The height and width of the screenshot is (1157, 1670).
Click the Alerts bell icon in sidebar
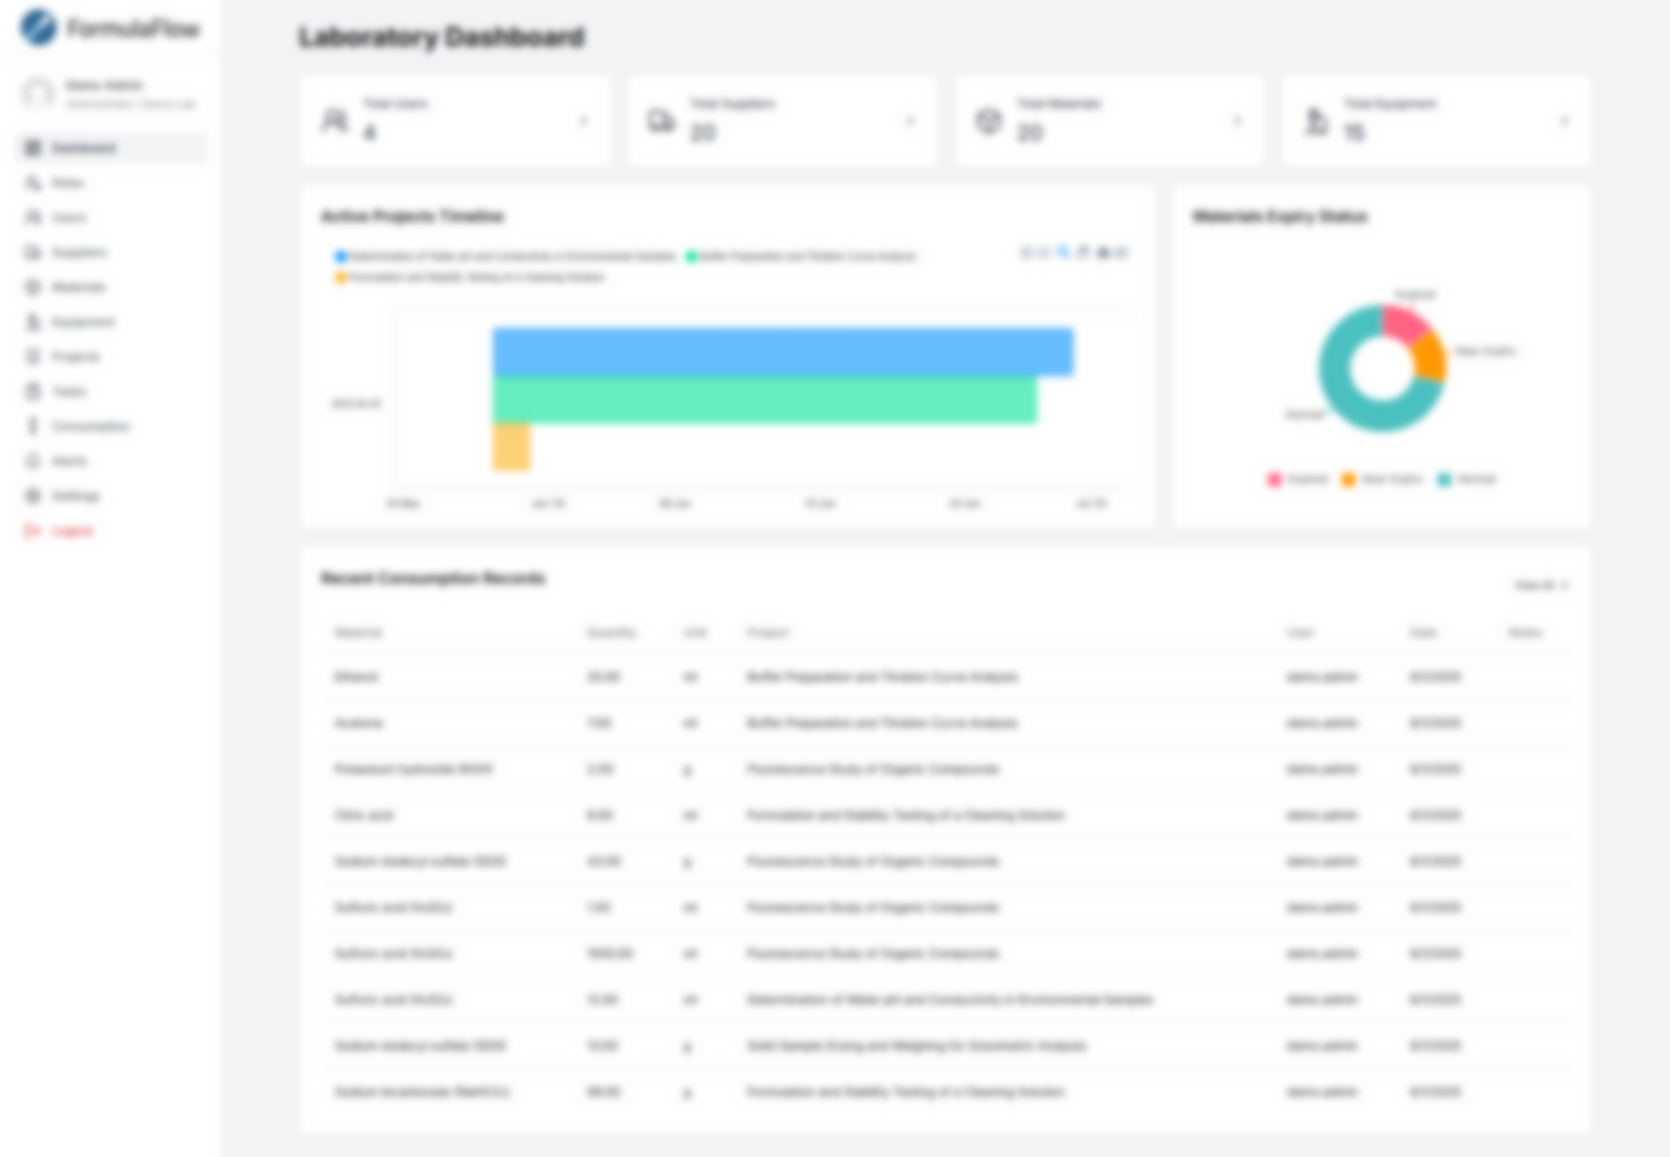tap(33, 461)
